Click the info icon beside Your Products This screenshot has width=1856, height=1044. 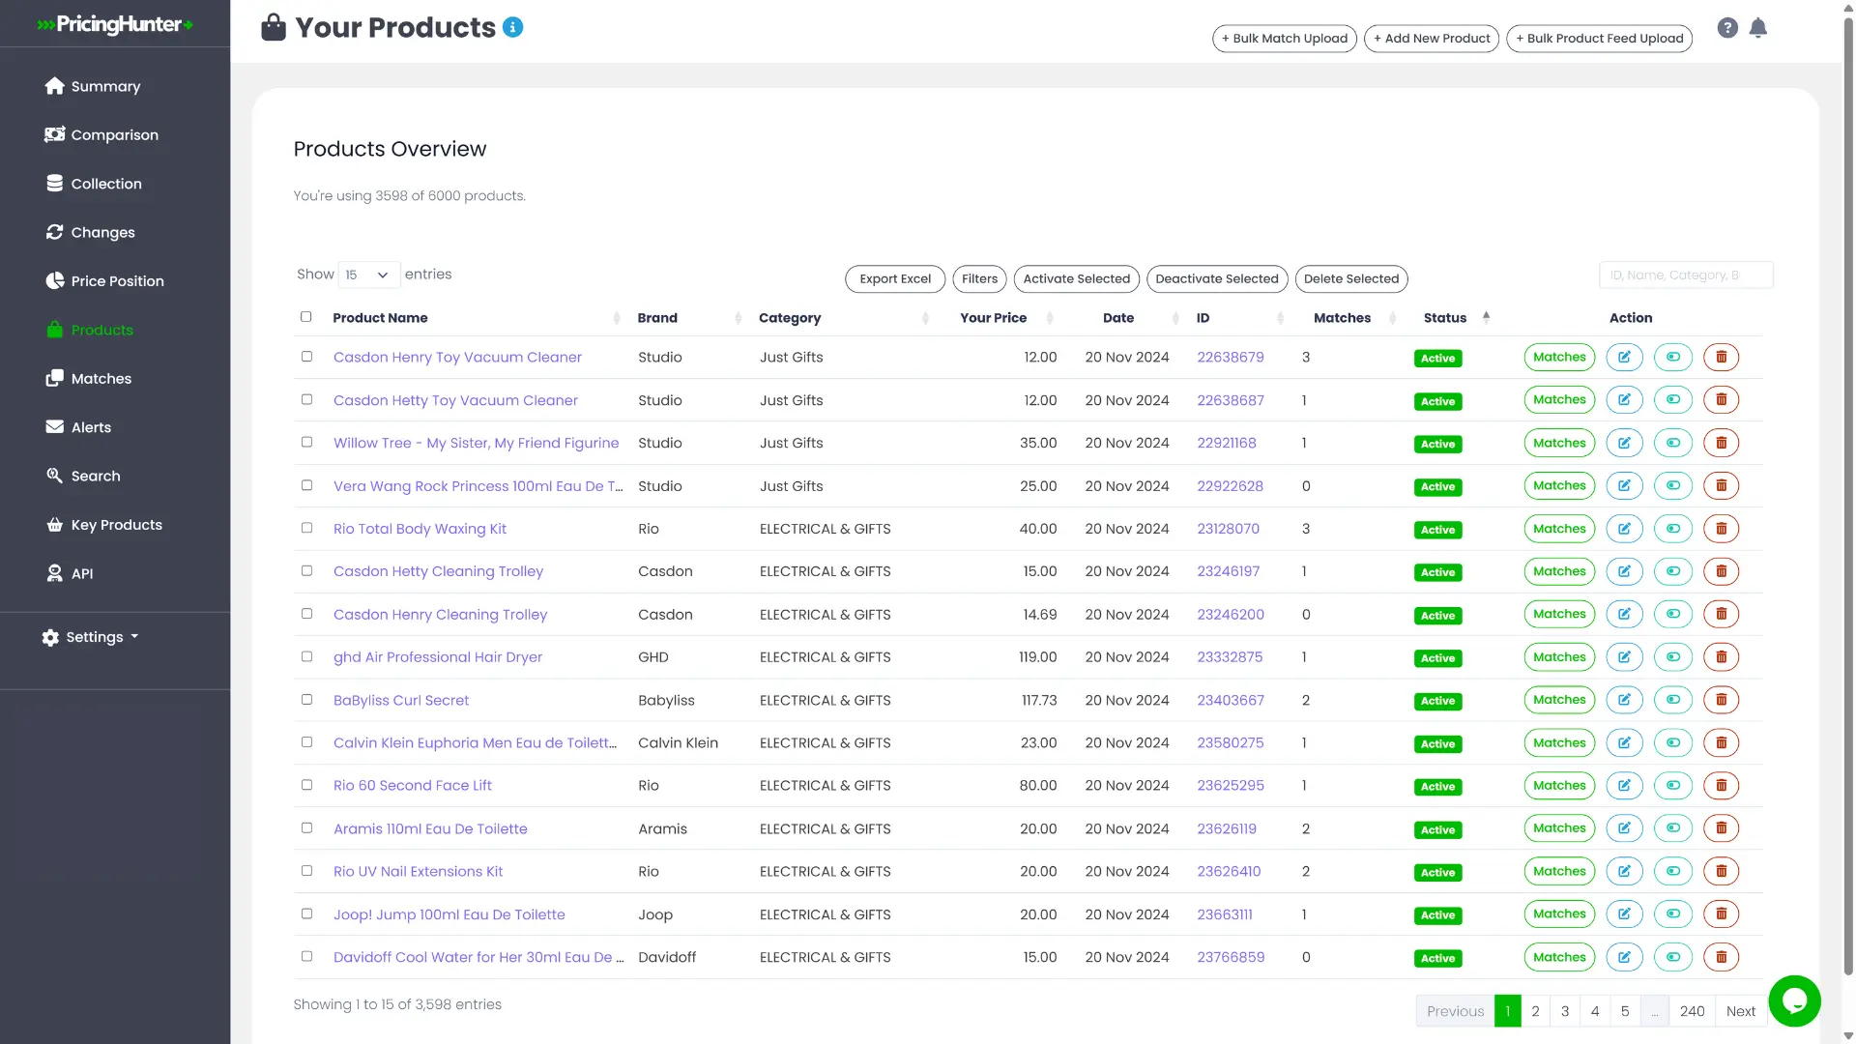tap(513, 27)
